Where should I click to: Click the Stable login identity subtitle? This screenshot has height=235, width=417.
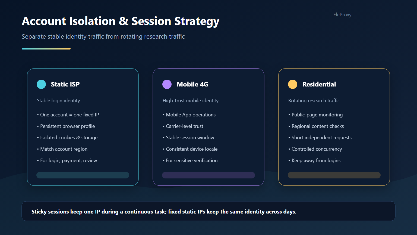point(58,101)
